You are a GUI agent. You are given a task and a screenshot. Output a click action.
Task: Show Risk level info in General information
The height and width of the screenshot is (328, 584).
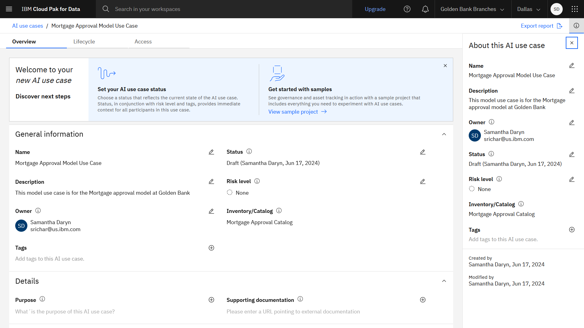pos(257,181)
